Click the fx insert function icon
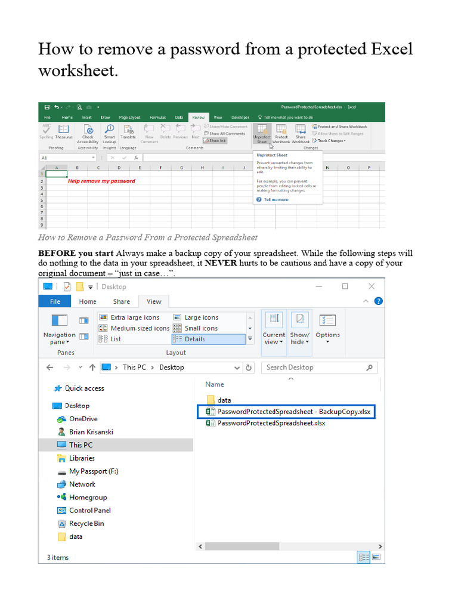Screen dimensions: 458x611 click(x=136, y=158)
